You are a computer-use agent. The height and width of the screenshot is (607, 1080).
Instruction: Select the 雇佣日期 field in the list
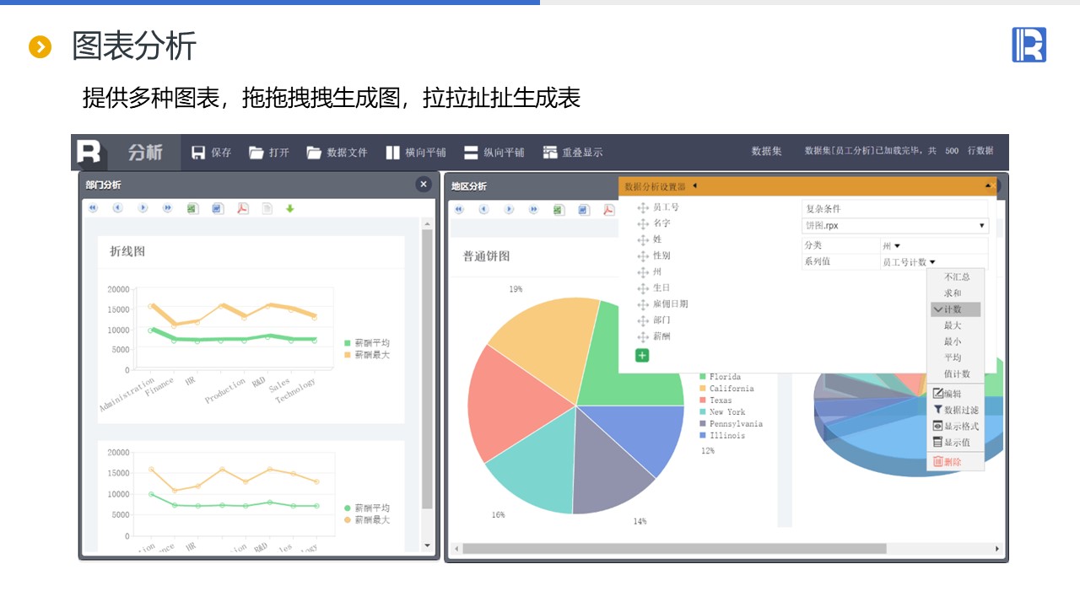(670, 303)
